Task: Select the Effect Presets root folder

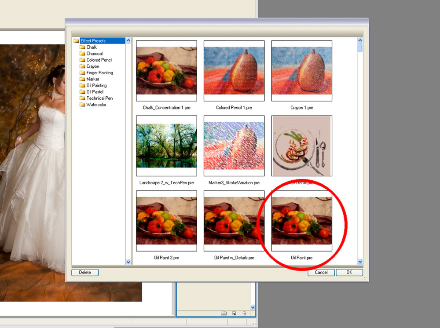Action: tap(102, 40)
